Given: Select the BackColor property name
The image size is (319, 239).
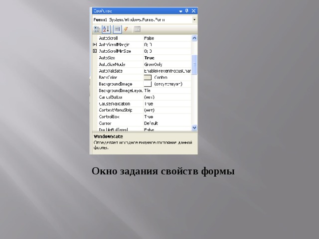Looking at the screenshot, I should point(108,78).
